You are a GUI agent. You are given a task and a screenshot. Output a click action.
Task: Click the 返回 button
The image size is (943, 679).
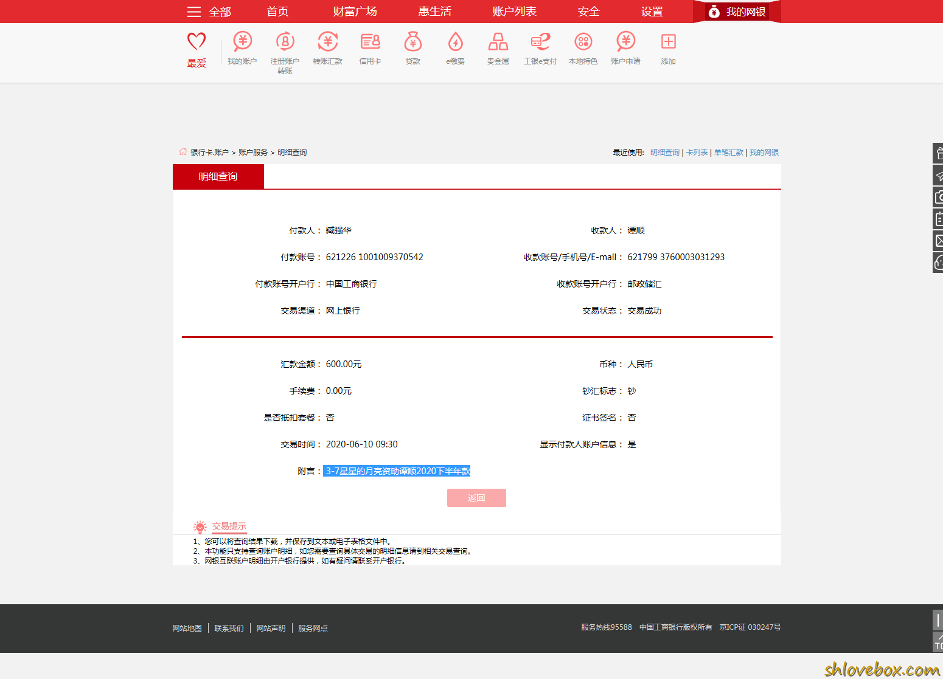pos(476,498)
